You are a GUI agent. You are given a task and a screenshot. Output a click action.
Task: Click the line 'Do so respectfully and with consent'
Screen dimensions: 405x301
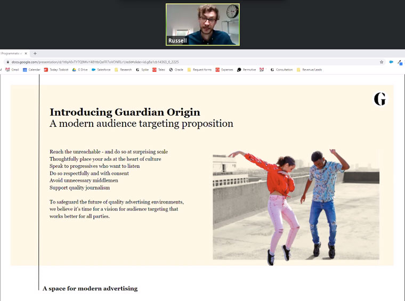point(89,173)
